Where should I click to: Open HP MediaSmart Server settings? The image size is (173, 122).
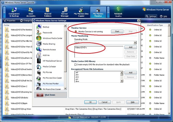coord(49,61)
